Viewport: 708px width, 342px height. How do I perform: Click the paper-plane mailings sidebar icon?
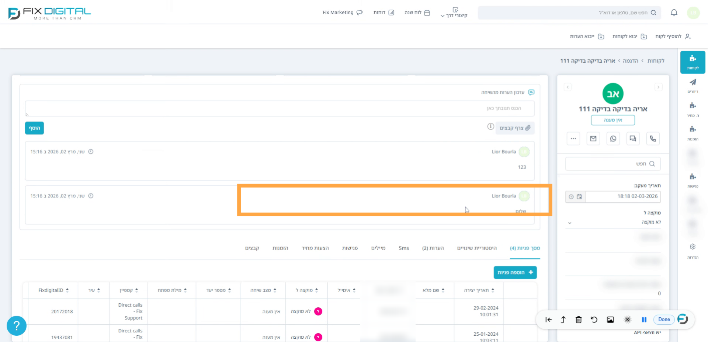pos(693,82)
